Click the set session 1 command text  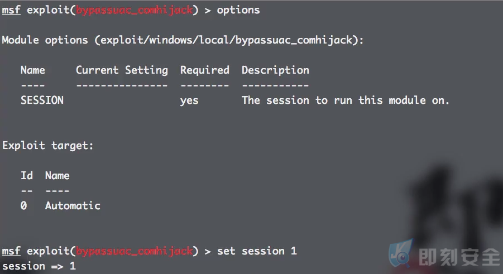(x=257, y=251)
